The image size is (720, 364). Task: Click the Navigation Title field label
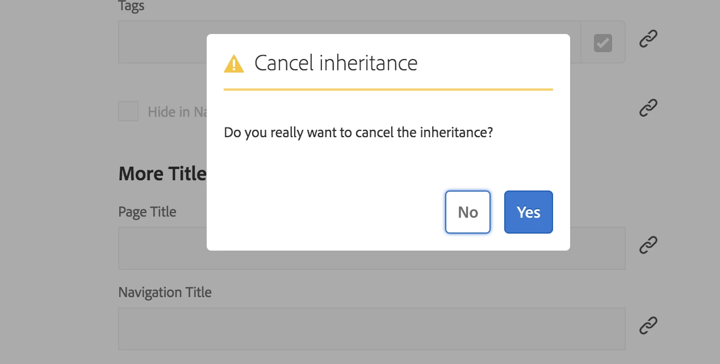click(165, 293)
